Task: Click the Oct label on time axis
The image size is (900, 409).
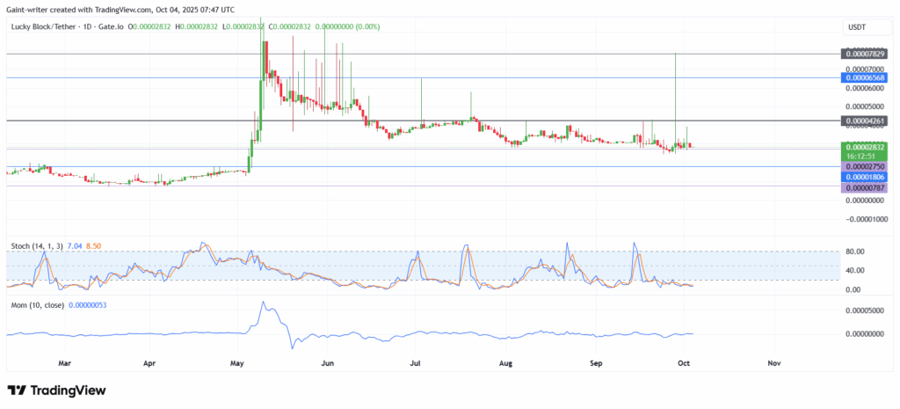Action: coord(684,363)
